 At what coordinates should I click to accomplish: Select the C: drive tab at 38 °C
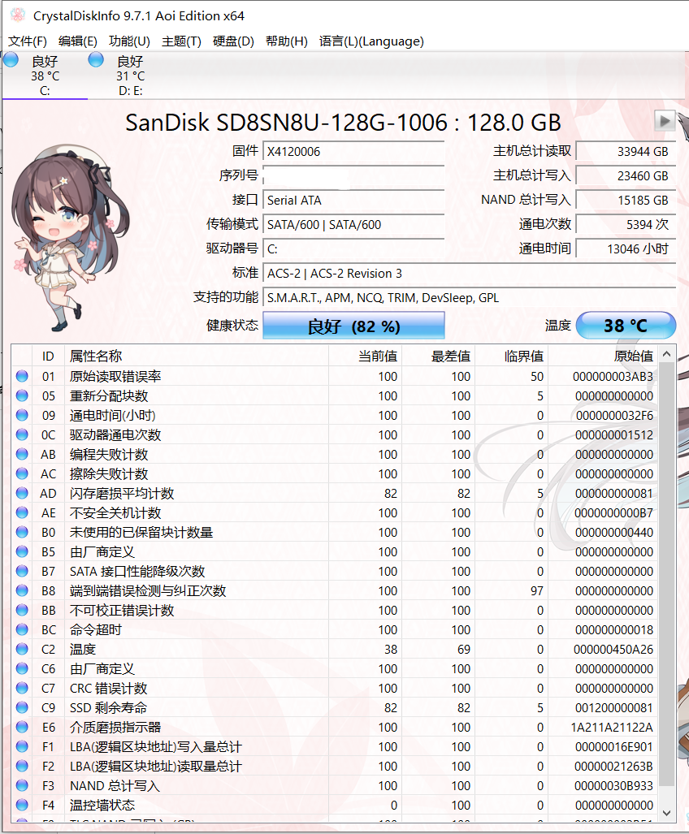45,76
